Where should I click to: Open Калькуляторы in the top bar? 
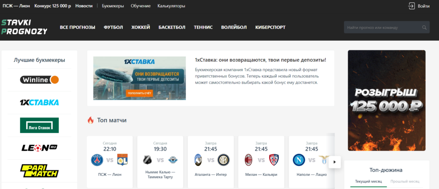tap(171, 6)
